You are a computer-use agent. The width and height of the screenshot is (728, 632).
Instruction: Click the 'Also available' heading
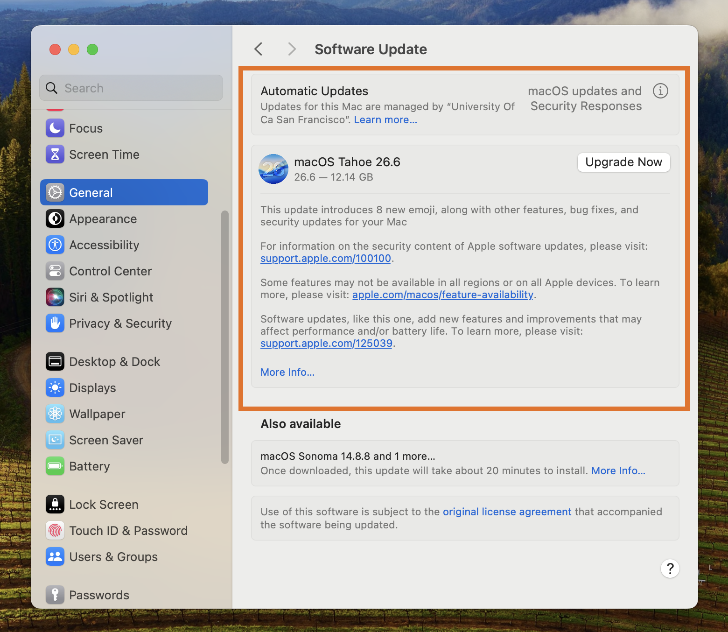pos(301,424)
